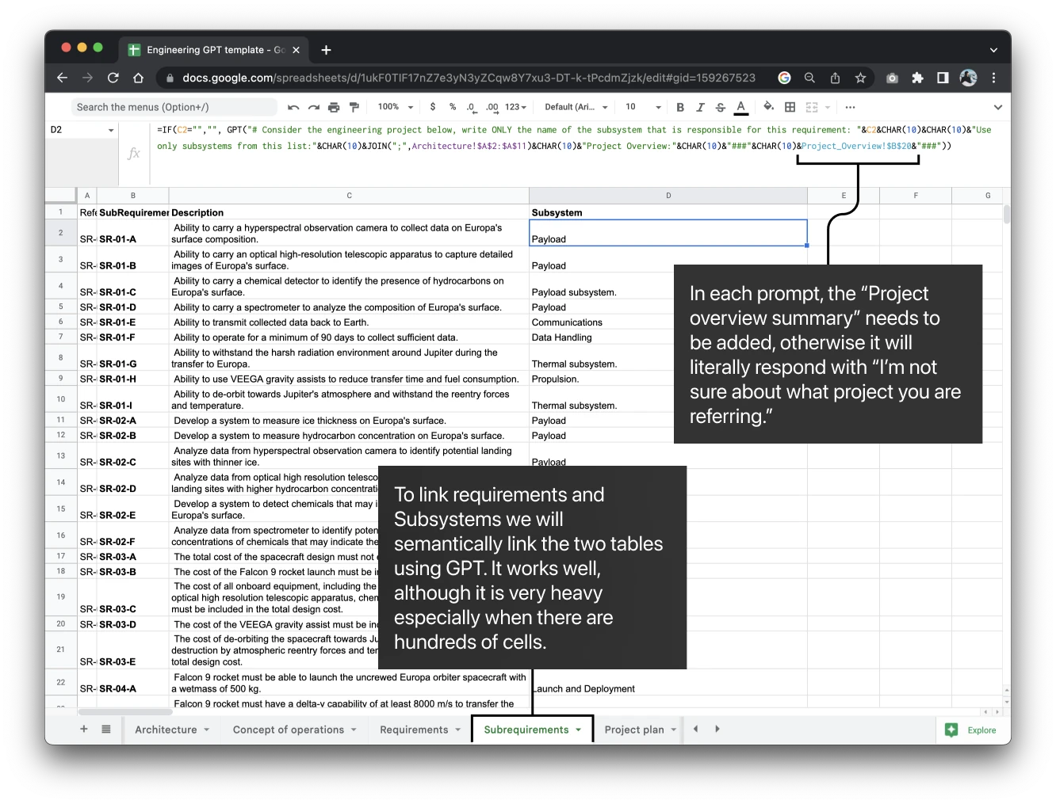
Task: Open more toolbar options ellipsis
Action: click(850, 107)
